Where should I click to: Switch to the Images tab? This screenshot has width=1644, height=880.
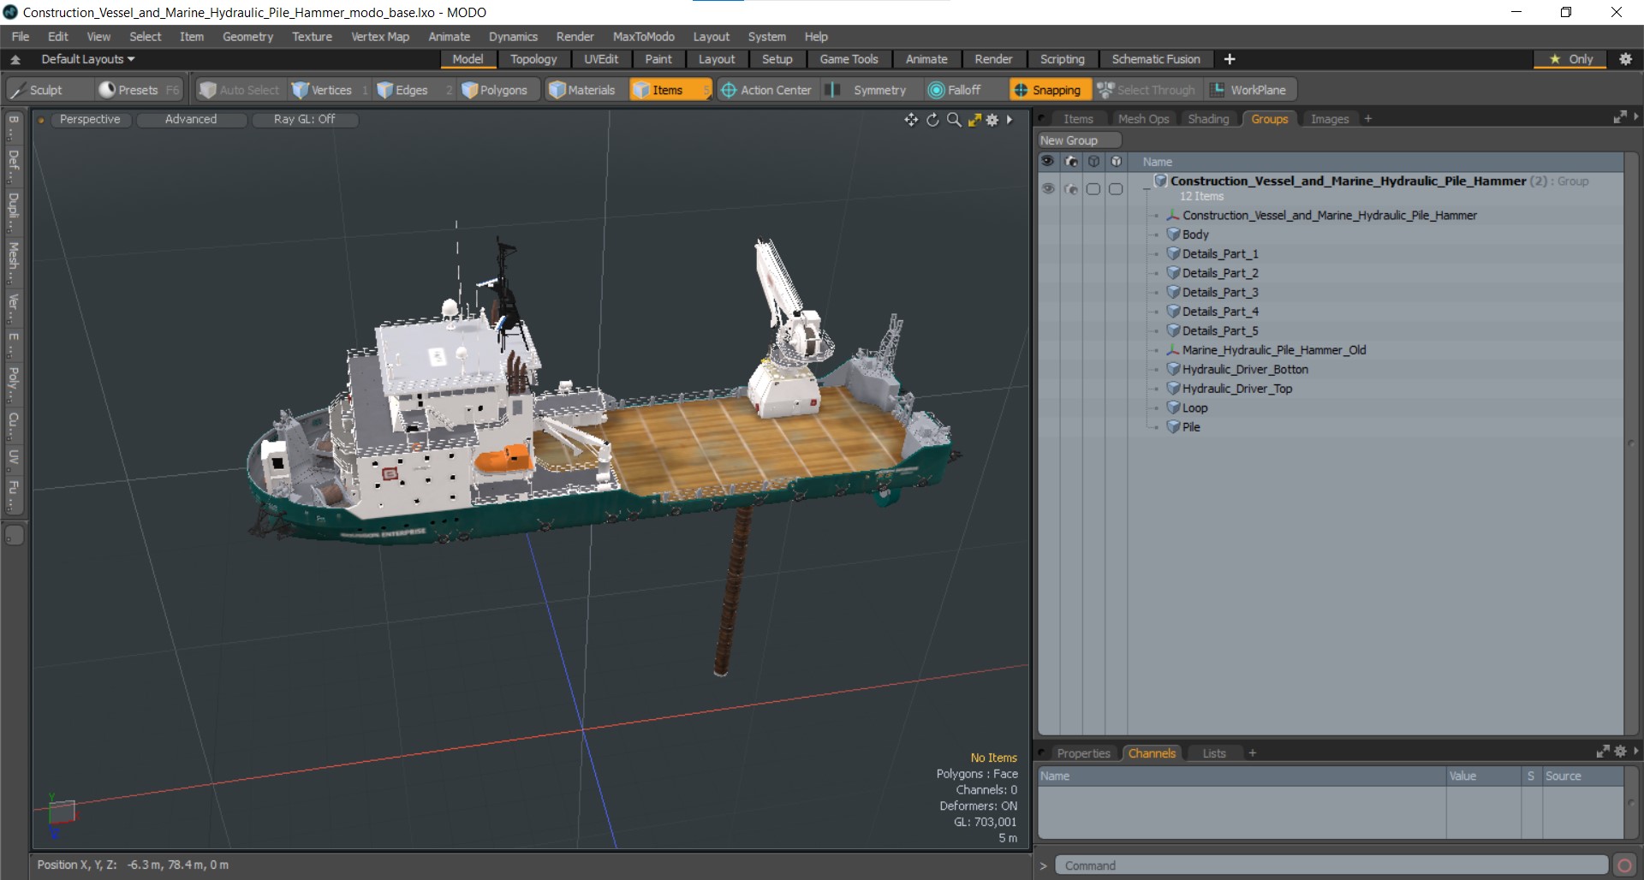(1330, 119)
